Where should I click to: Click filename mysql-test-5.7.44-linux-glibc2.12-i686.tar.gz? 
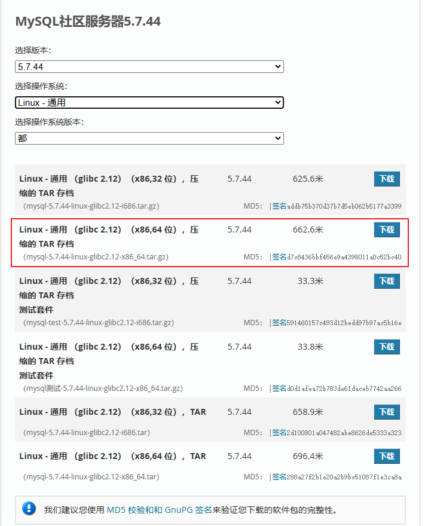(99, 323)
